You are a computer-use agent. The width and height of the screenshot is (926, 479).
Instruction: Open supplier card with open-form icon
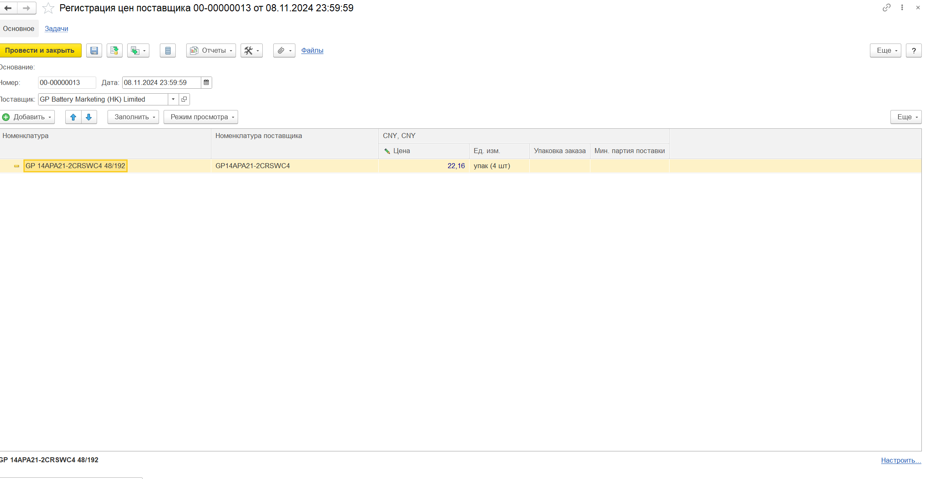184,99
